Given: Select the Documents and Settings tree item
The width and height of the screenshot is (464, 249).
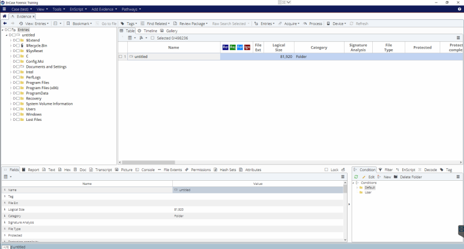Looking at the screenshot, I should coord(46,66).
